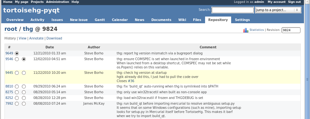
Task: Open issue #36 link in comment
Action: pyautogui.click(x=131, y=81)
